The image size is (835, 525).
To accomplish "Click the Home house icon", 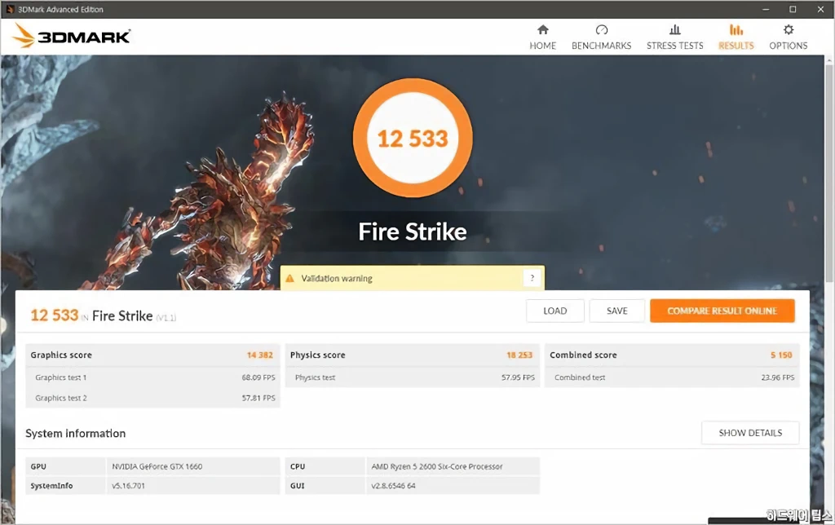I will pyautogui.click(x=542, y=30).
